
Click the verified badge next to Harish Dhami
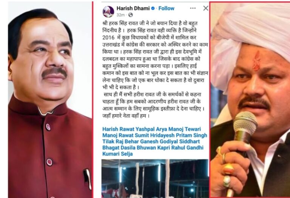(x=153, y=8)
